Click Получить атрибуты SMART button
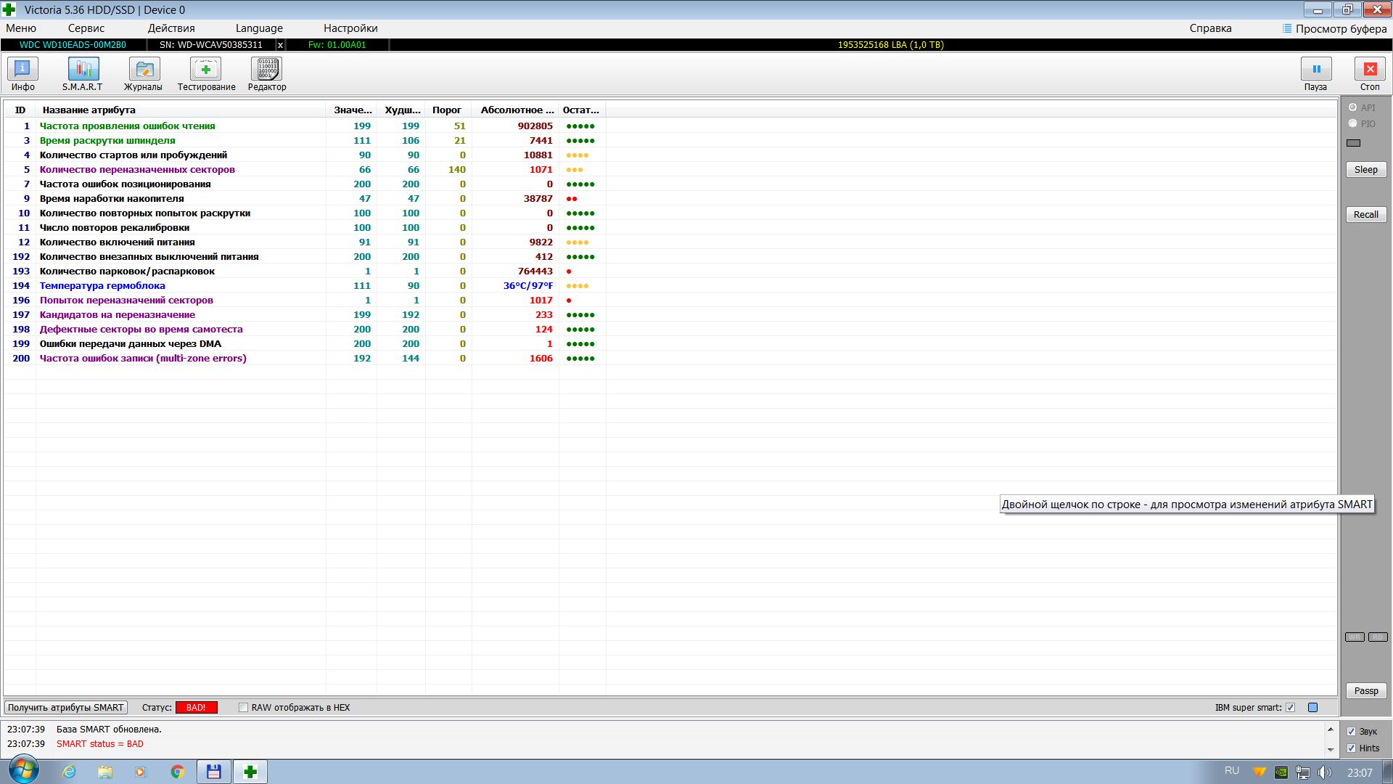1393x784 pixels. click(x=66, y=708)
